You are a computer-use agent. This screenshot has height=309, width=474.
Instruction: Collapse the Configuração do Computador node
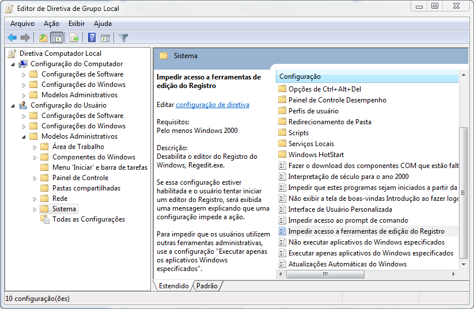coord(13,64)
